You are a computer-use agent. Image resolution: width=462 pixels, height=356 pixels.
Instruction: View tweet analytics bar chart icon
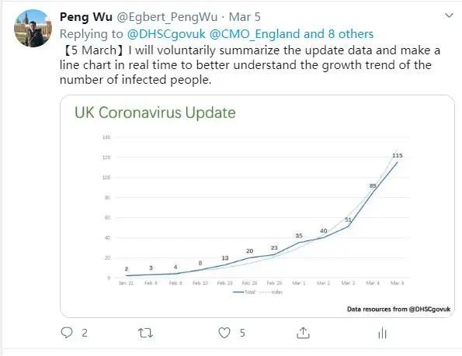(382, 333)
